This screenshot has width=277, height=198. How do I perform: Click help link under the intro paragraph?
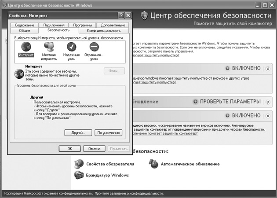[x=156, y=55]
